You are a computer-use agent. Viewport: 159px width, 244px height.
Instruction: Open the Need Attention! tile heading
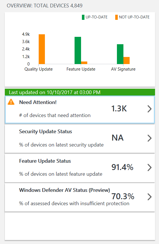click(38, 102)
